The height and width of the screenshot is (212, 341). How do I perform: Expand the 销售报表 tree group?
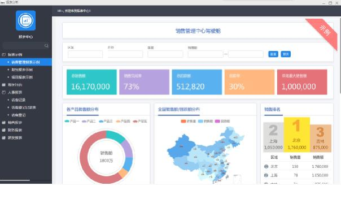[x=15, y=123]
